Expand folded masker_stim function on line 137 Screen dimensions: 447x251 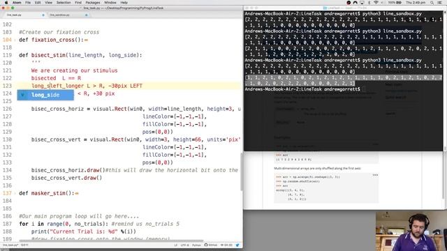[77, 194]
